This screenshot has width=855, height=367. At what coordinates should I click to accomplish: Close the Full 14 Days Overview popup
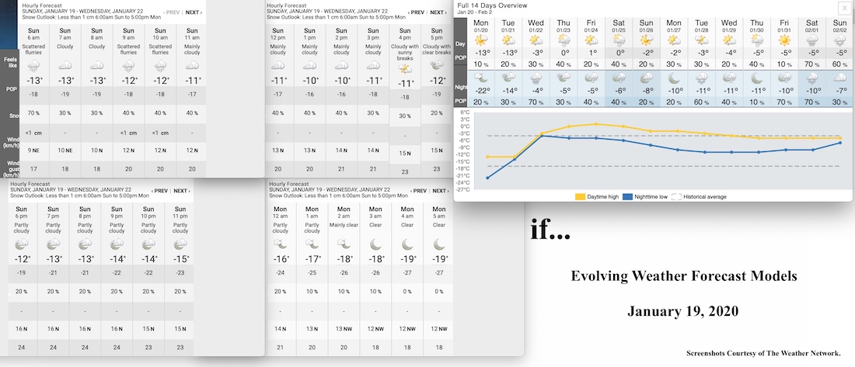[x=843, y=7]
